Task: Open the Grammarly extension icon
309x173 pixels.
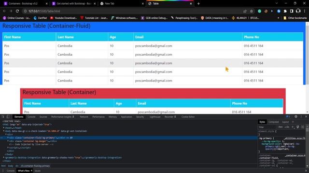Action: [x=260, y=11]
